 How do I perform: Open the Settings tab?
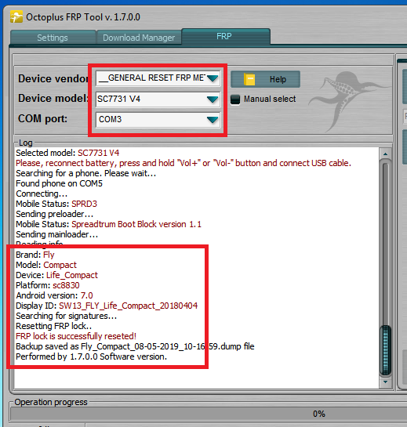(x=53, y=38)
